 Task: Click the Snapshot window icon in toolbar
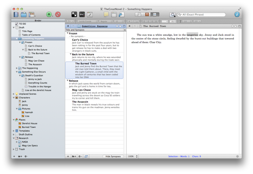(x=114, y=15)
